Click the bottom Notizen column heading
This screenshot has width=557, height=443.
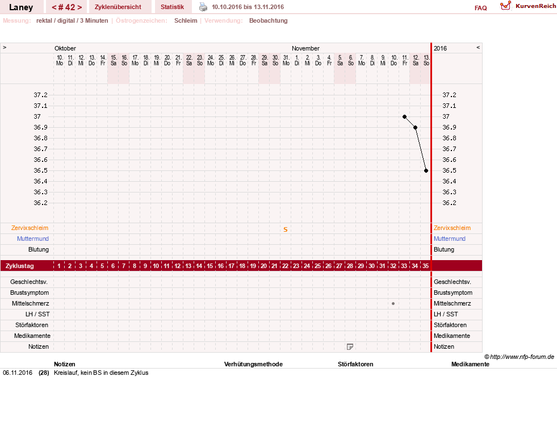pos(64,364)
